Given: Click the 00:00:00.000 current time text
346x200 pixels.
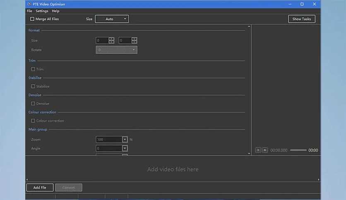Looking at the screenshot, I should pos(279,150).
